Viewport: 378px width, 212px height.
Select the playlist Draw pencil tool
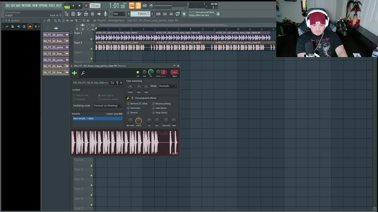click(x=55, y=21)
